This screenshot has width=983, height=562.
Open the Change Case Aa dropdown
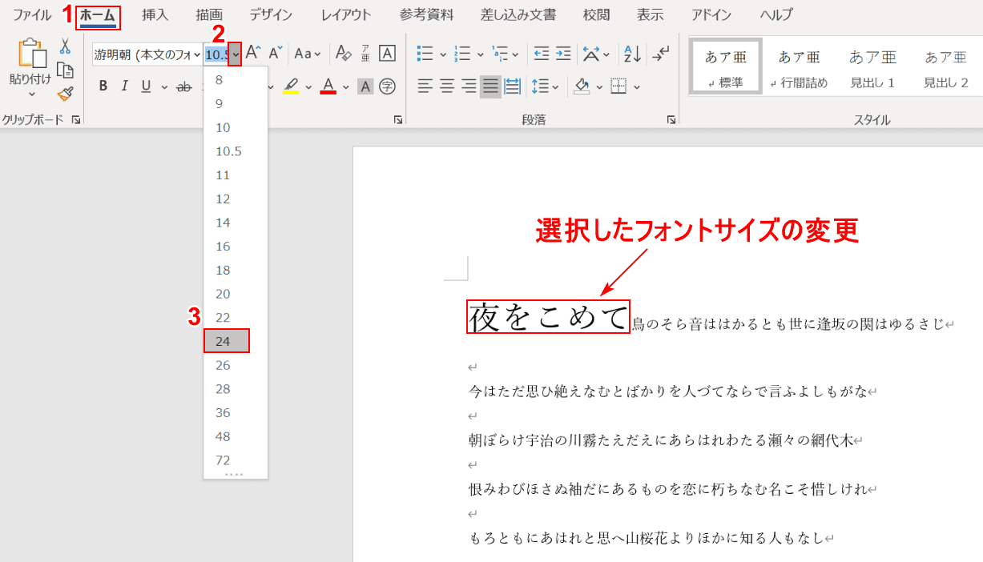(x=308, y=54)
